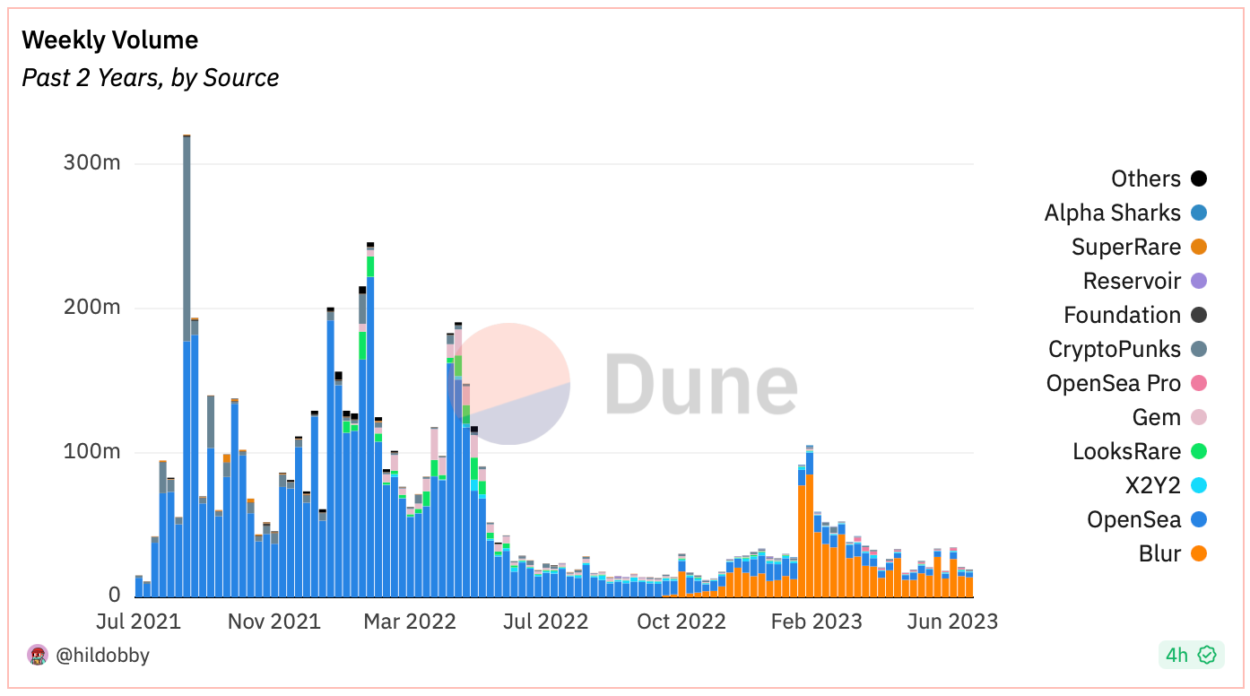
Task: Toggle the SuperRare series label
Action: tap(1126, 247)
